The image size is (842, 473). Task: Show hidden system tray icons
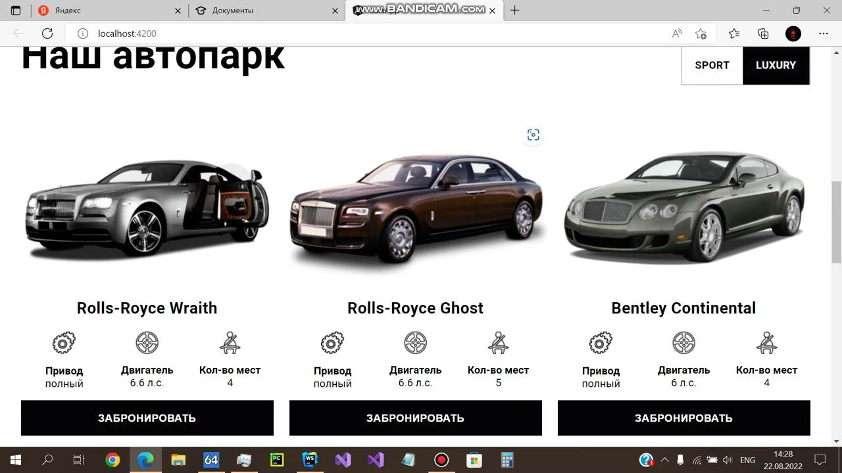point(664,460)
